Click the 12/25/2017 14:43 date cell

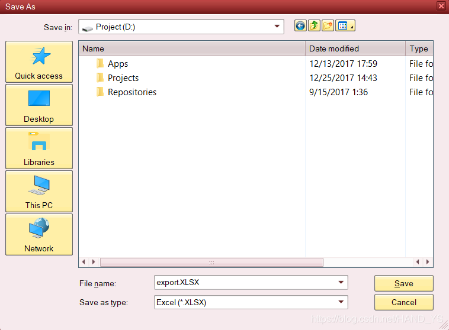(343, 78)
